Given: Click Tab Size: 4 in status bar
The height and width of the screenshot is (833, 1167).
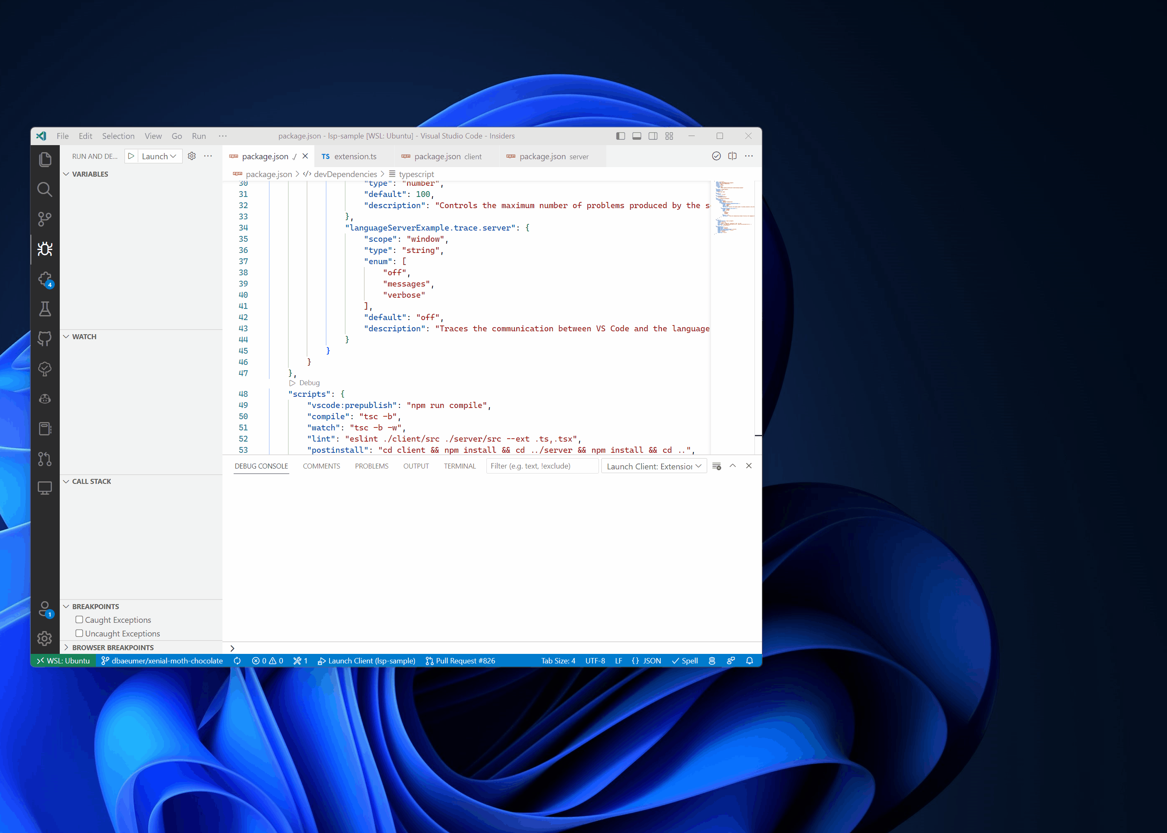Looking at the screenshot, I should 558,661.
